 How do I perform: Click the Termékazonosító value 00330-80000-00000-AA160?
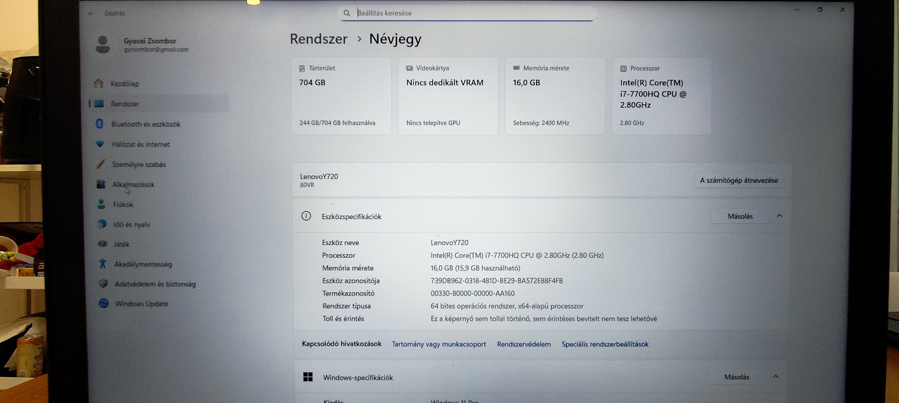[472, 293]
